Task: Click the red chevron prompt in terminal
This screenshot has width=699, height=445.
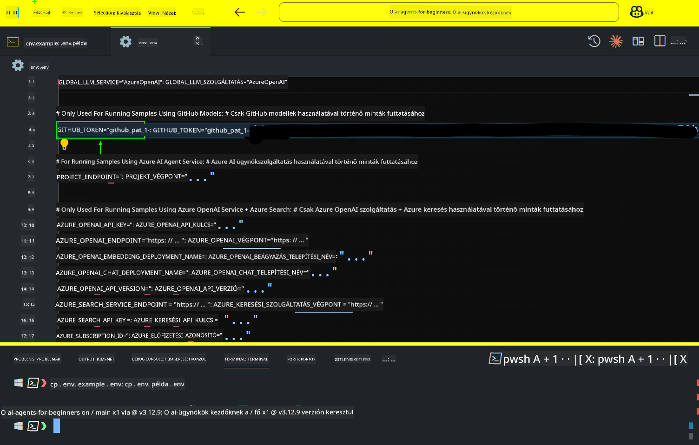Action: (44, 383)
